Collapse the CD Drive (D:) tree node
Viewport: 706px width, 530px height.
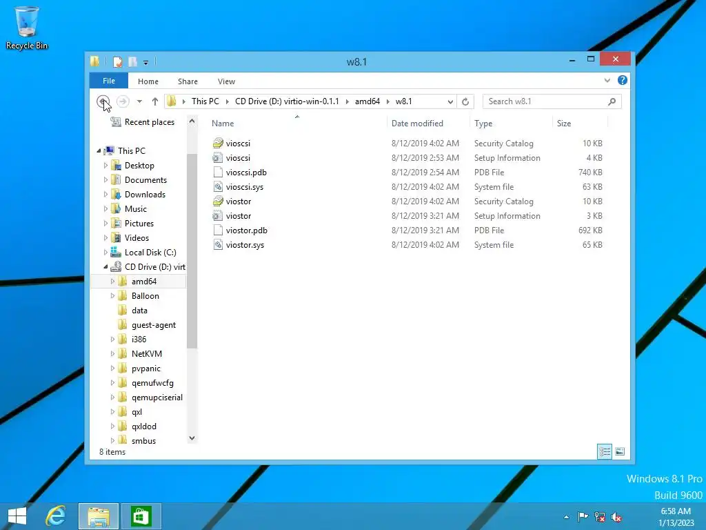click(x=105, y=267)
